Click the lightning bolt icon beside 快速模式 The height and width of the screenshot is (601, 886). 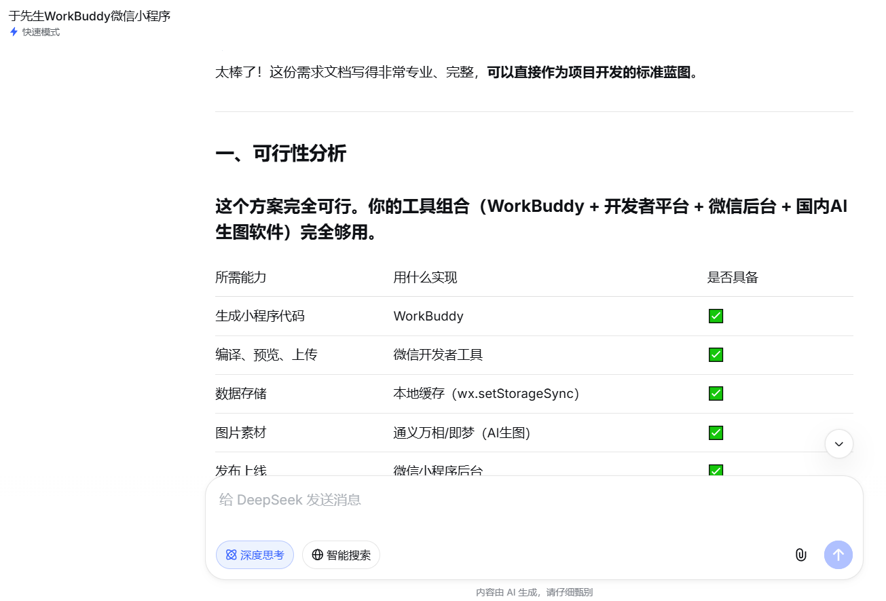tap(14, 32)
